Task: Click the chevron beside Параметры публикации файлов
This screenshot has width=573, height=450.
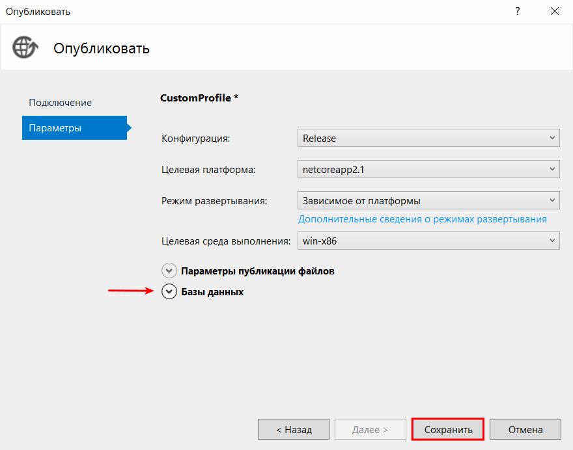Action: click(x=169, y=271)
